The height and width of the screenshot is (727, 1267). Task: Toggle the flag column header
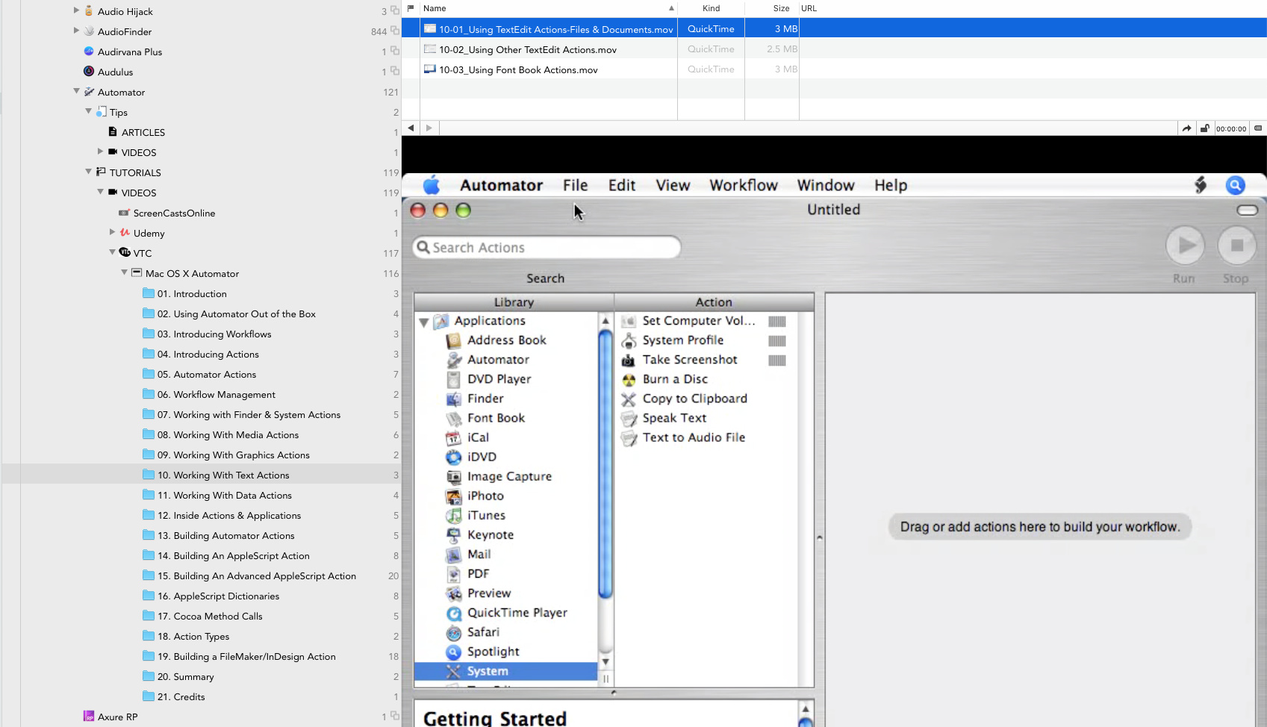tap(411, 8)
